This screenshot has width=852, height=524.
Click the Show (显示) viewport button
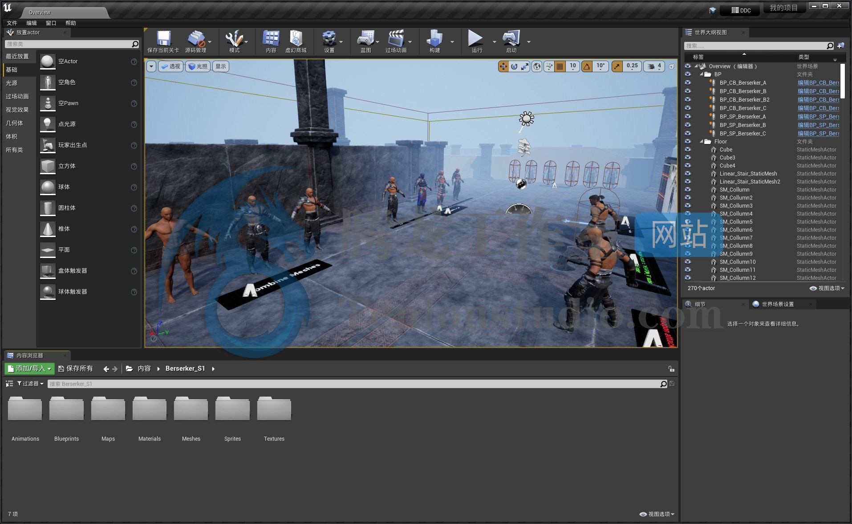click(221, 66)
